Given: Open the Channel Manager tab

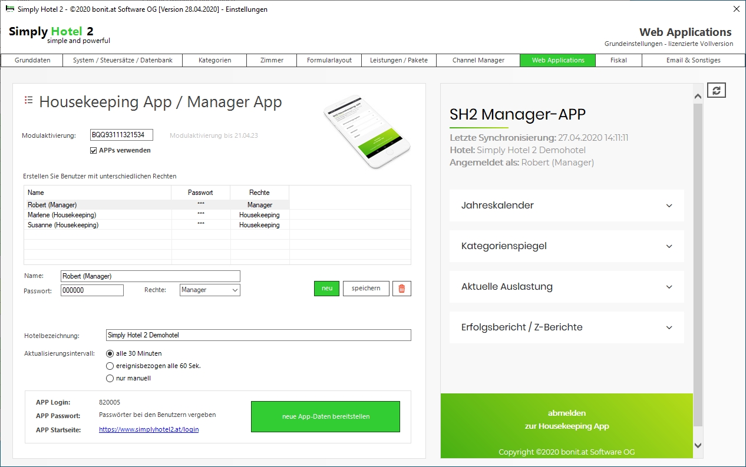Looking at the screenshot, I should (478, 60).
